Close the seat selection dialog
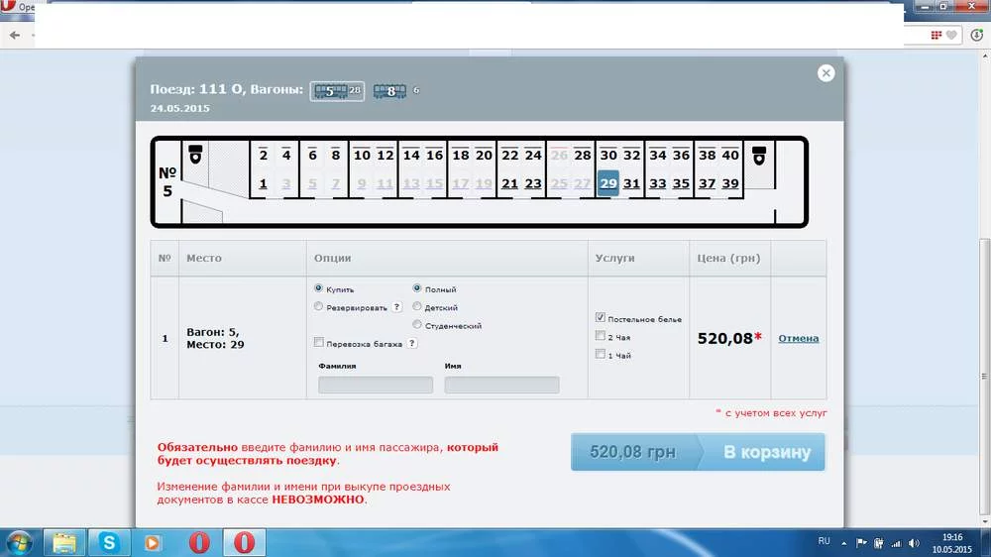 (826, 73)
